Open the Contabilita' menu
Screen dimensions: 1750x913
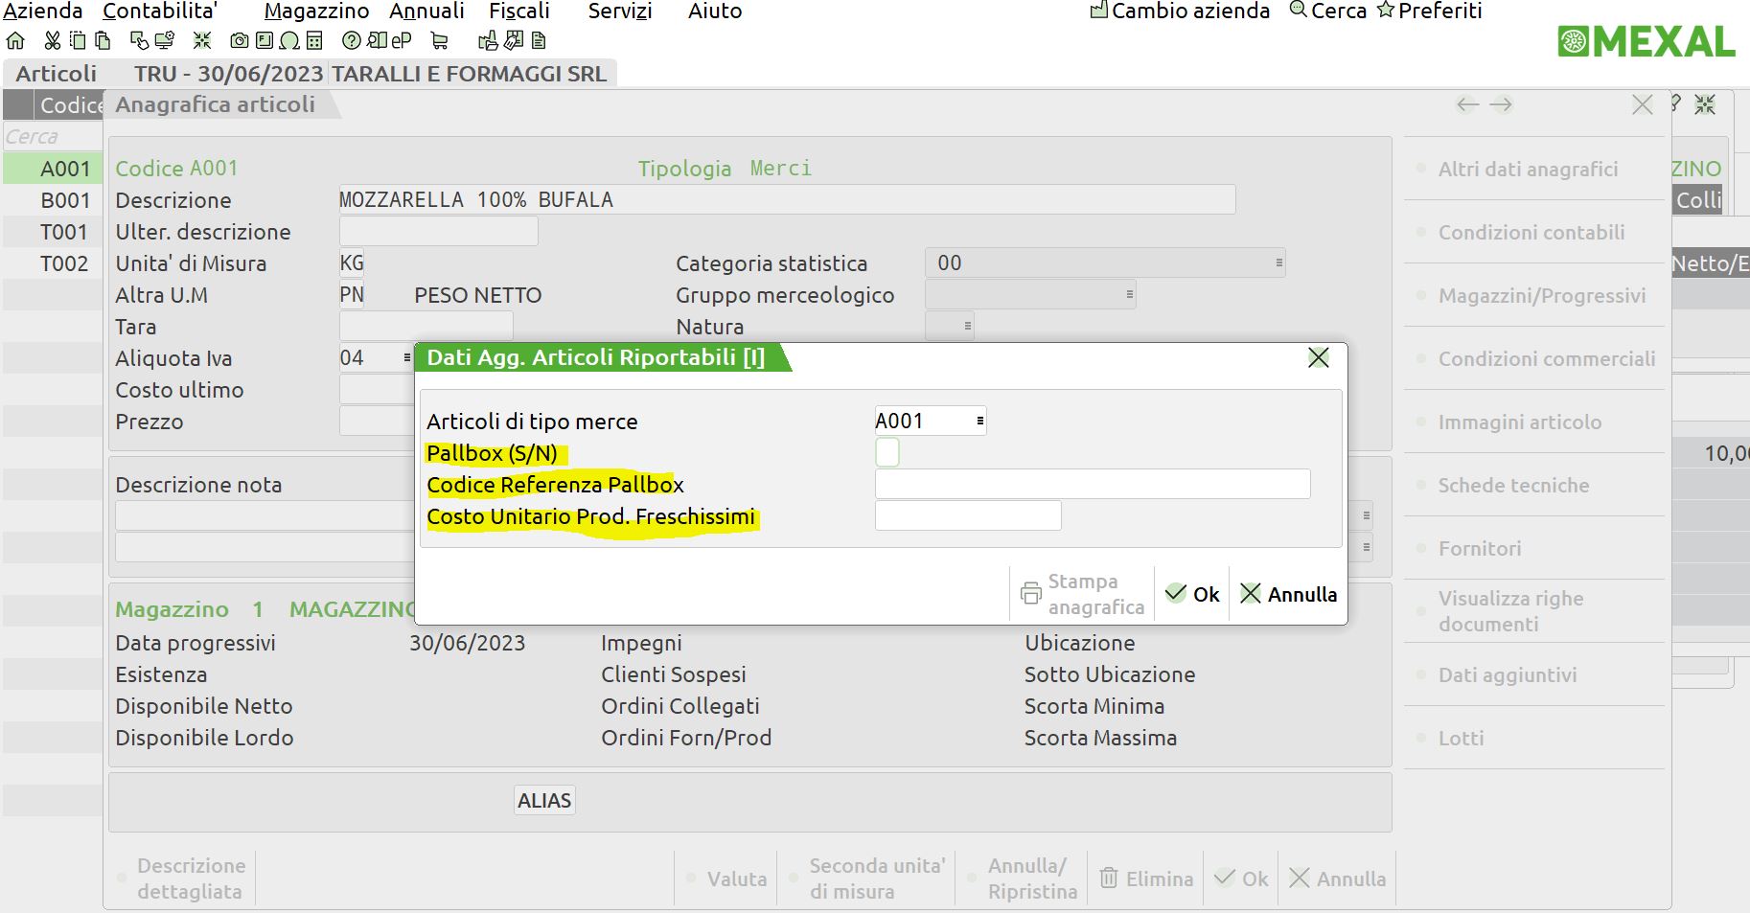(160, 11)
